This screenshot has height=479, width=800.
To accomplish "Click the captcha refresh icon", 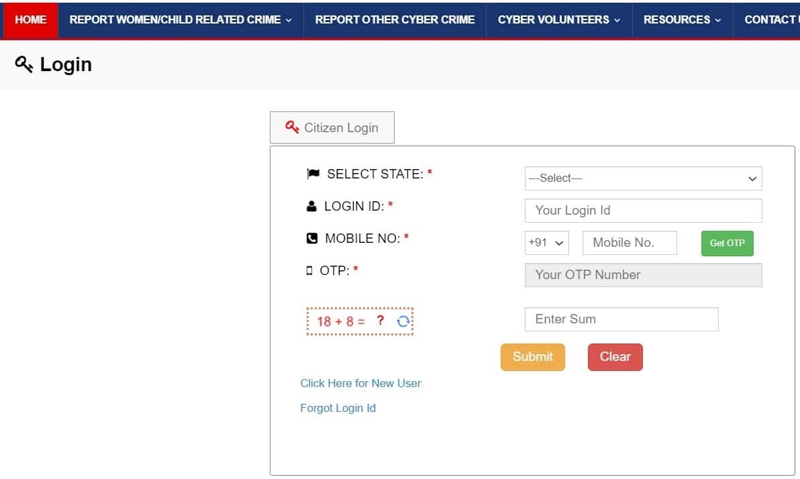I will (x=403, y=321).
